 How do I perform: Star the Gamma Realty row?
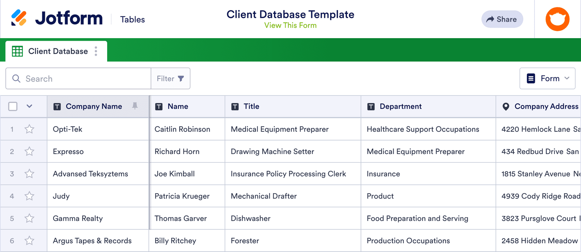pos(29,219)
